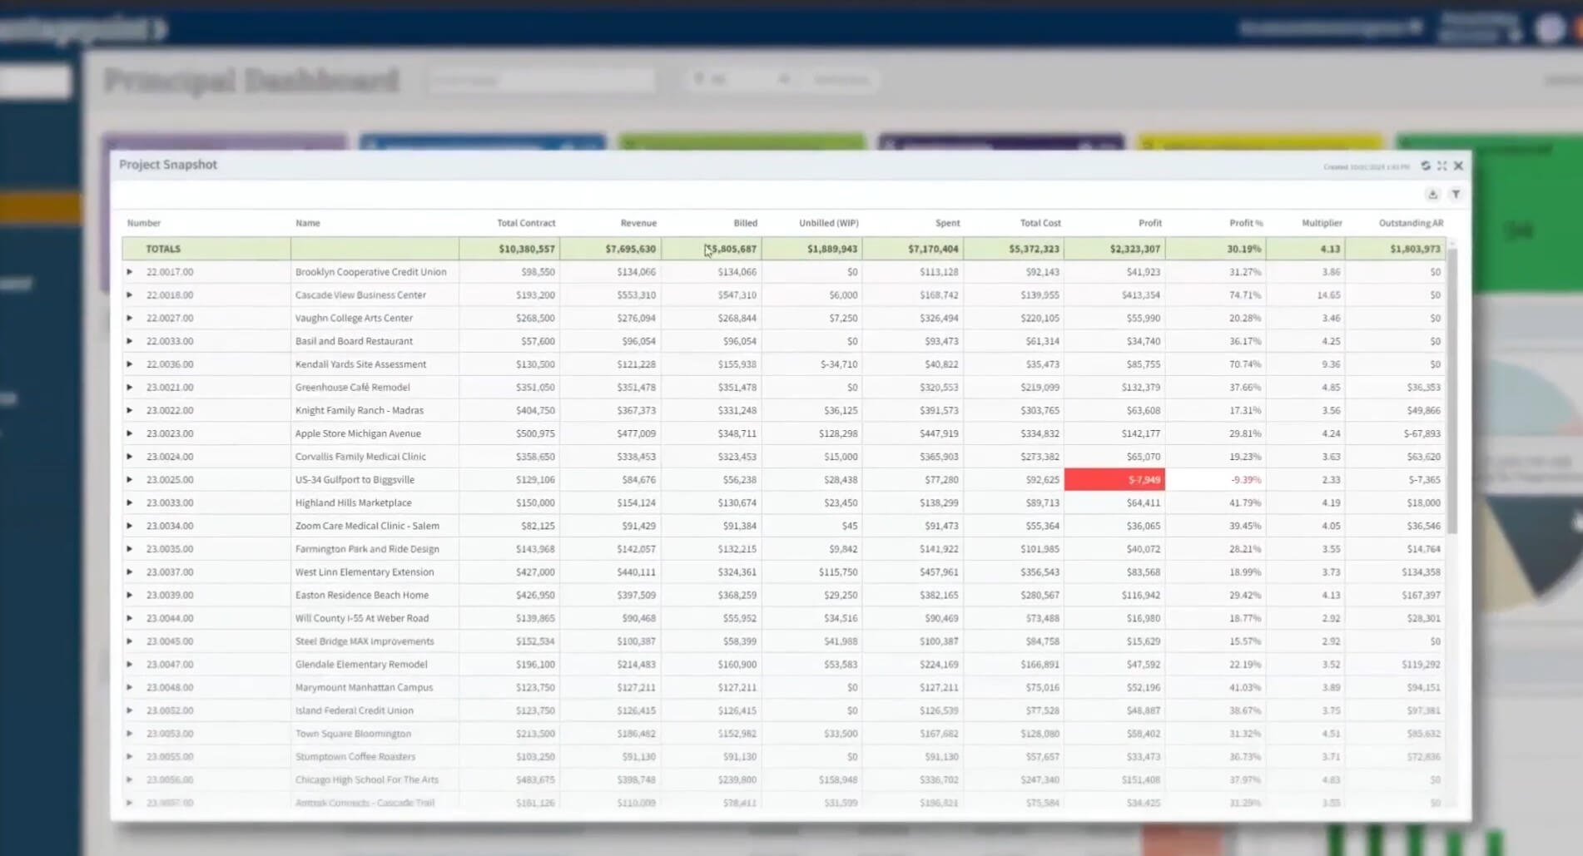Click the Project Snapshot panel title
The image size is (1583, 856).
point(168,165)
